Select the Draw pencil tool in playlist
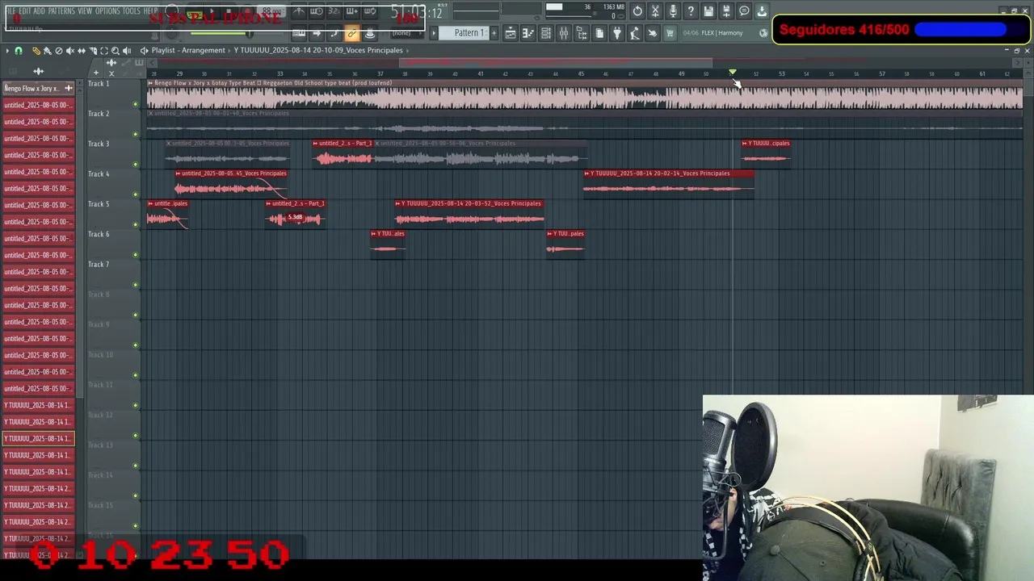 pyautogui.click(x=36, y=51)
